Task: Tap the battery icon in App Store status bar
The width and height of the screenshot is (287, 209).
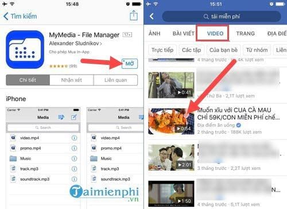Action: tap(137, 4)
